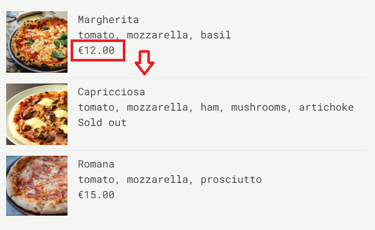This screenshot has height=230, width=375.
Task: Click the red down arrow
Action: 144,62
